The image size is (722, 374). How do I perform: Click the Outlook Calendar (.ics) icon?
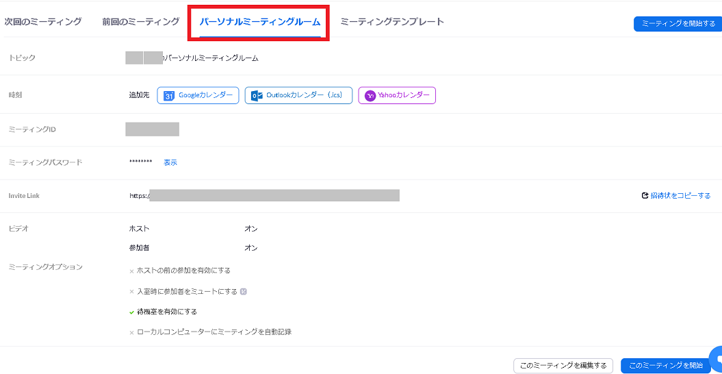[x=257, y=96]
